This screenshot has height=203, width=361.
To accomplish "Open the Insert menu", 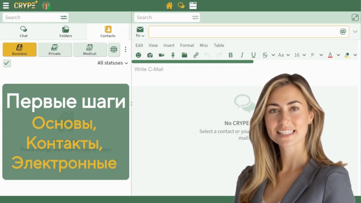I will pyautogui.click(x=169, y=45).
